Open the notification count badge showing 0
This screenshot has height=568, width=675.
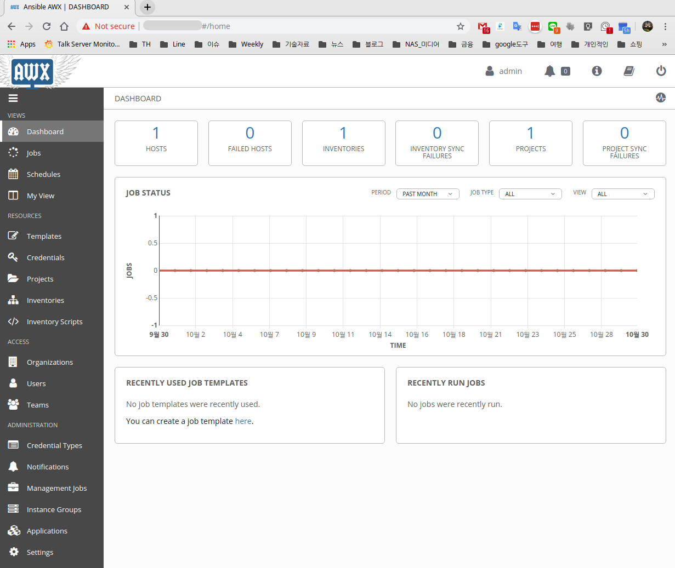(565, 71)
